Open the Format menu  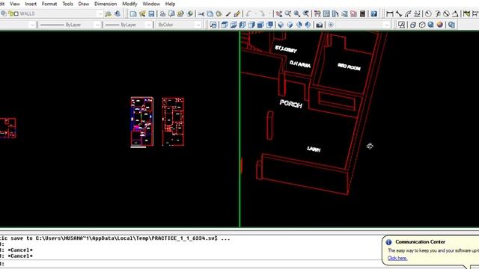point(49,4)
